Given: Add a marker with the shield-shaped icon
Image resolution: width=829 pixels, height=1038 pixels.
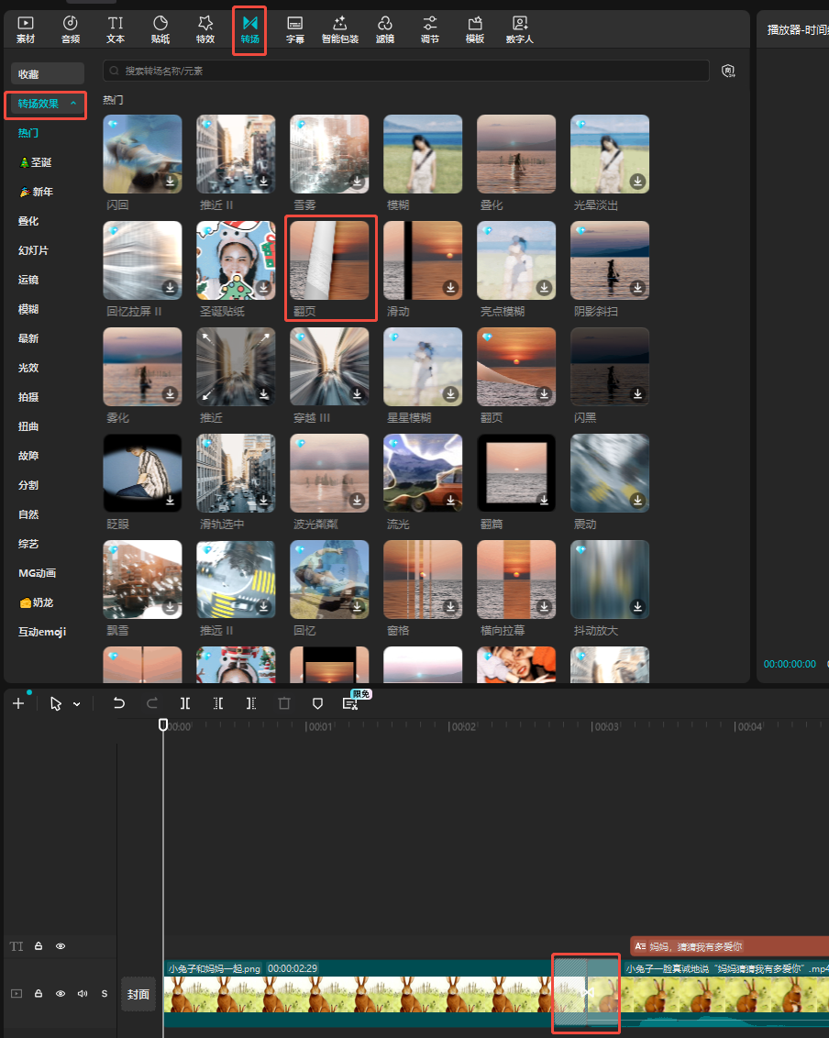Looking at the screenshot, I should [x=317, y=703].
